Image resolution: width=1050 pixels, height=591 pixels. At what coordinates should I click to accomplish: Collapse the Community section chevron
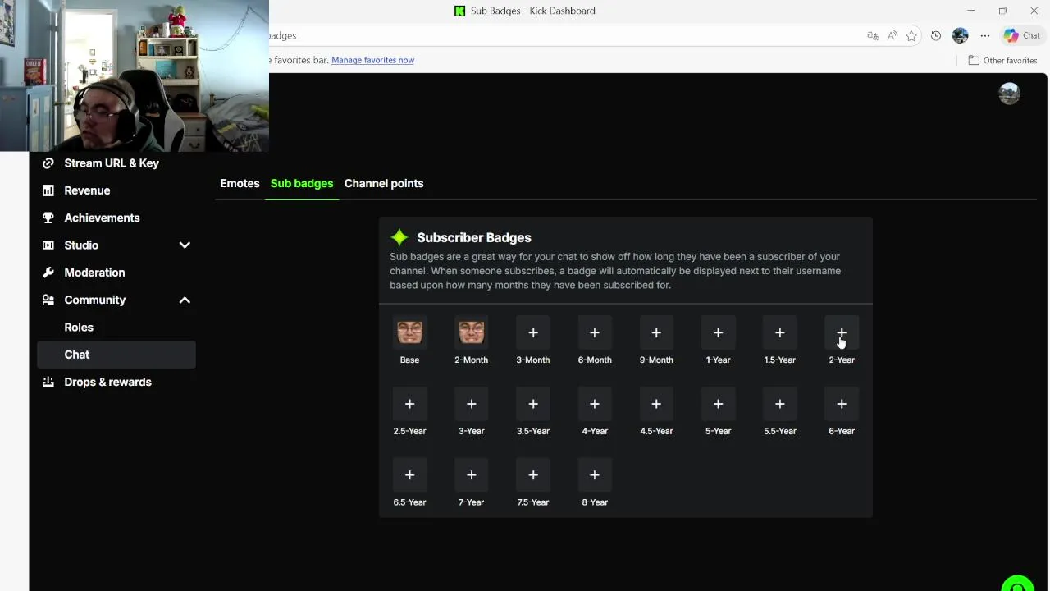click(185, 300)
